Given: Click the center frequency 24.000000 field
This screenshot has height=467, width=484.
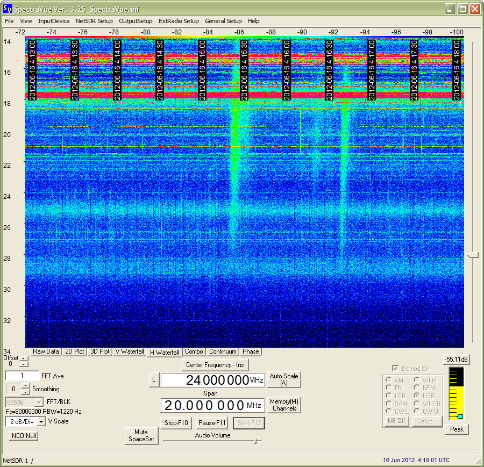Looking at the screenshot, I should point(212,380).
